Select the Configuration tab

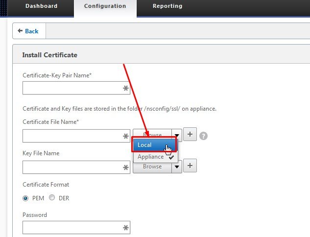click(x=105, y=6)
